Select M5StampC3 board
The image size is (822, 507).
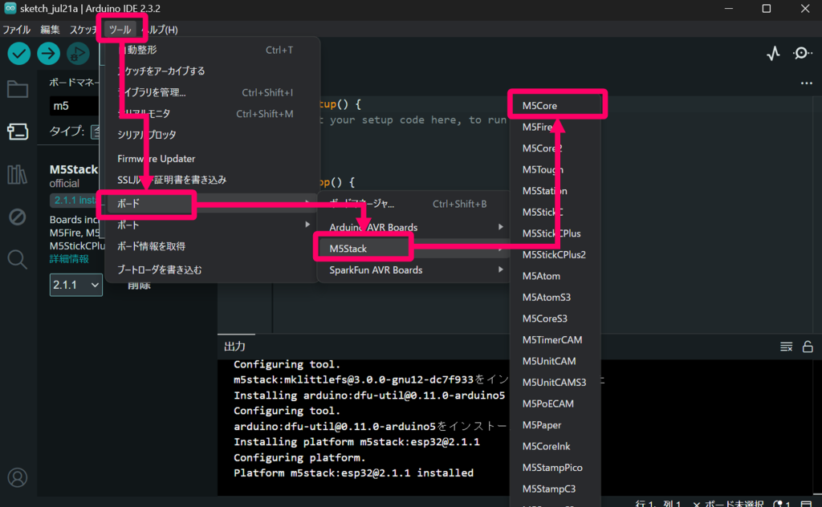555,489
